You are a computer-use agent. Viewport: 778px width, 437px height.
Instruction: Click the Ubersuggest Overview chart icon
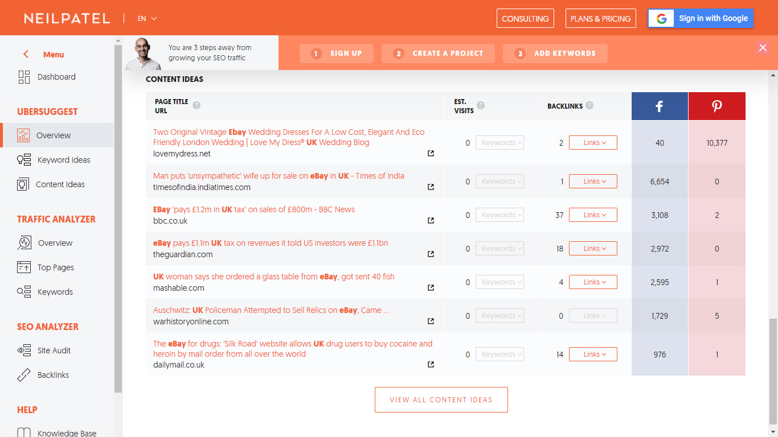coord(23,135)
